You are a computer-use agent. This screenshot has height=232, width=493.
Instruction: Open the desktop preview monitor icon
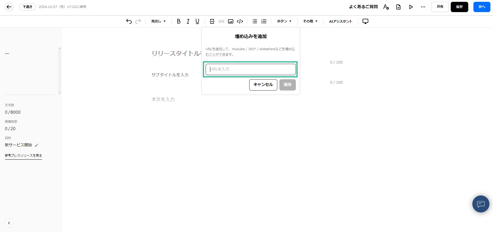[365, 21]
